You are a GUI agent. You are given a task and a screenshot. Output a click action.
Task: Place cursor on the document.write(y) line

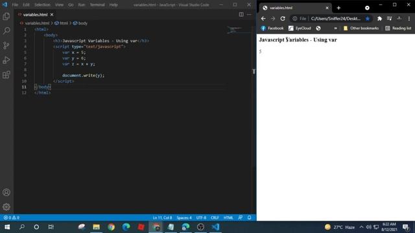click(83, 76)
